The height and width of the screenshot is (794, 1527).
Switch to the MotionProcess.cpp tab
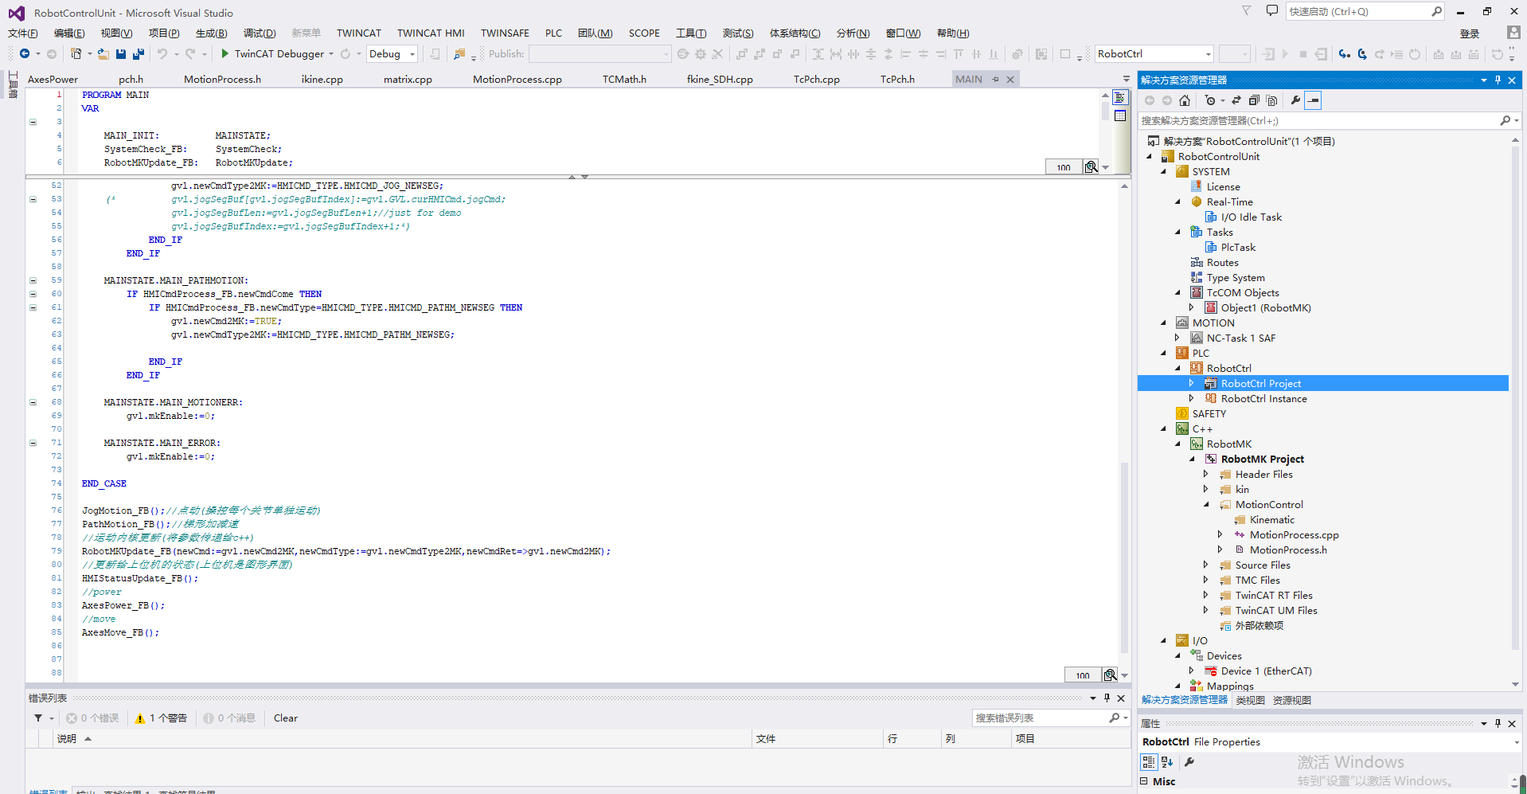[x=517, y=79]
